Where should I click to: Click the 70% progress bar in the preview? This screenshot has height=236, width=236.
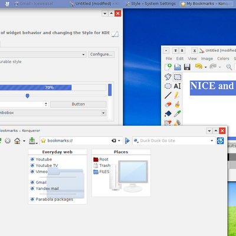(53, 87)
